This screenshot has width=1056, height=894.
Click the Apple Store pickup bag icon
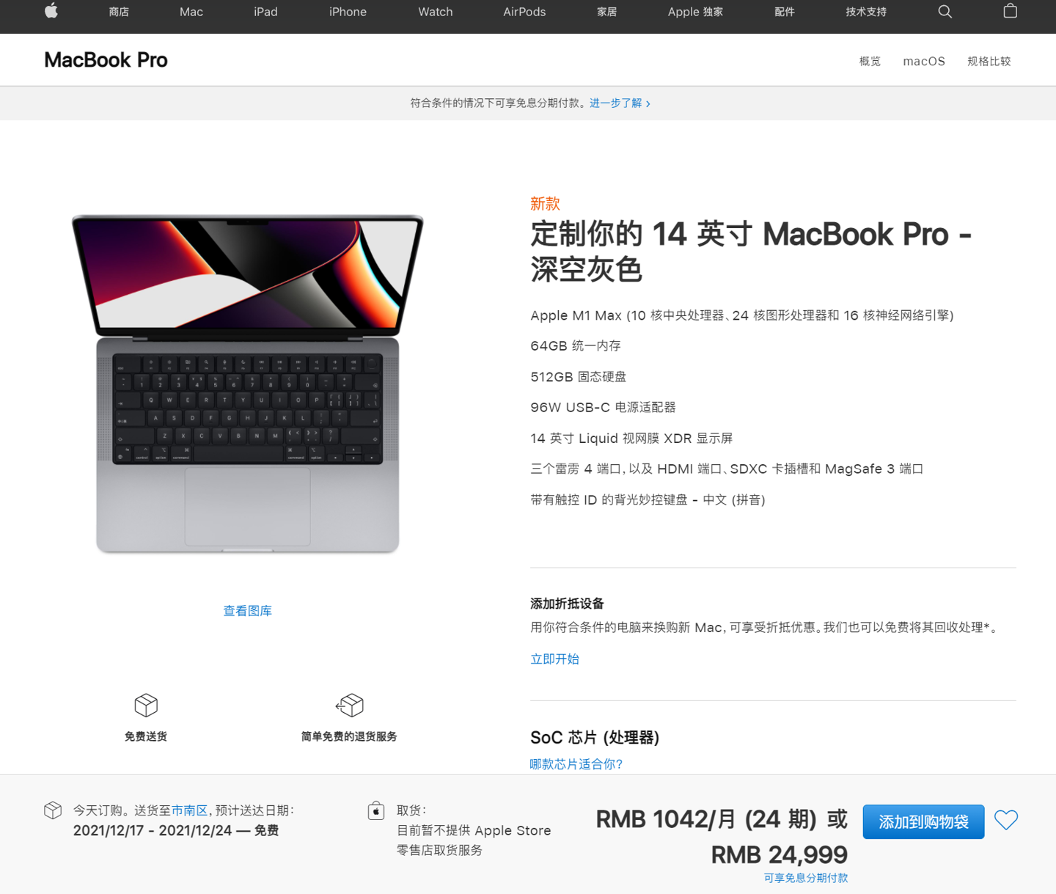click(376, 810)
